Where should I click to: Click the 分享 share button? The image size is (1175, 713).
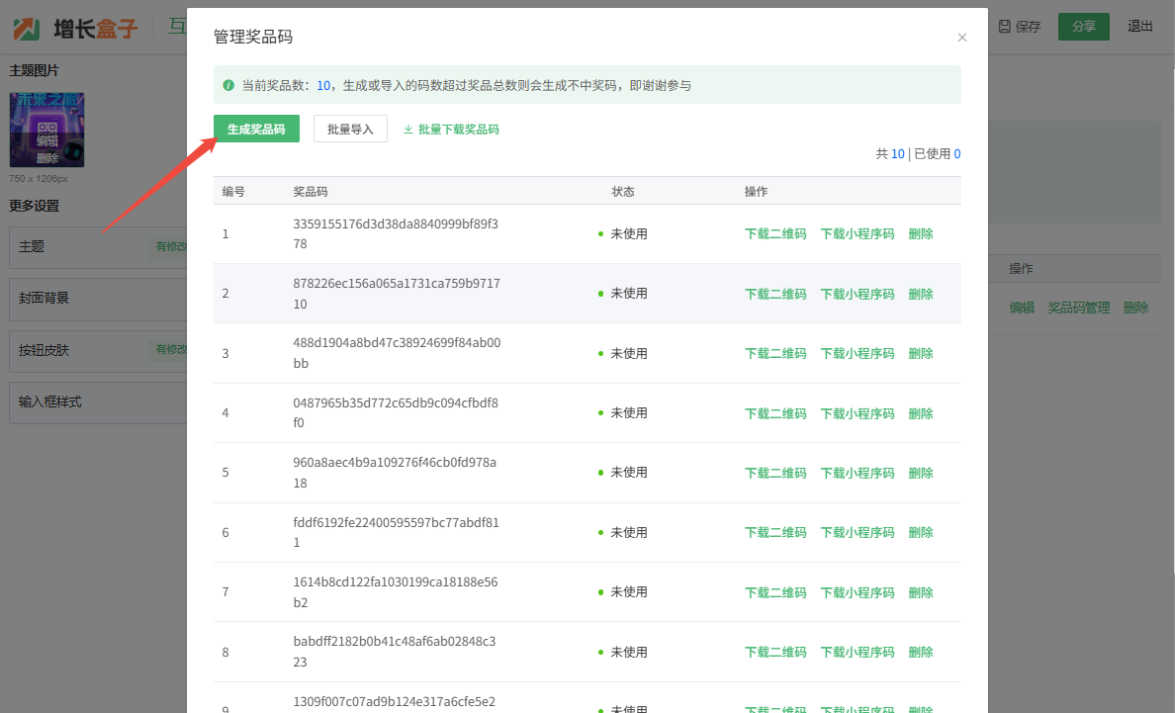(1083, 27)
